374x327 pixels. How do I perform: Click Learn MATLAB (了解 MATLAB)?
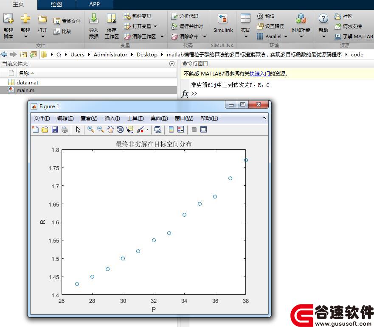coord(354,36)
